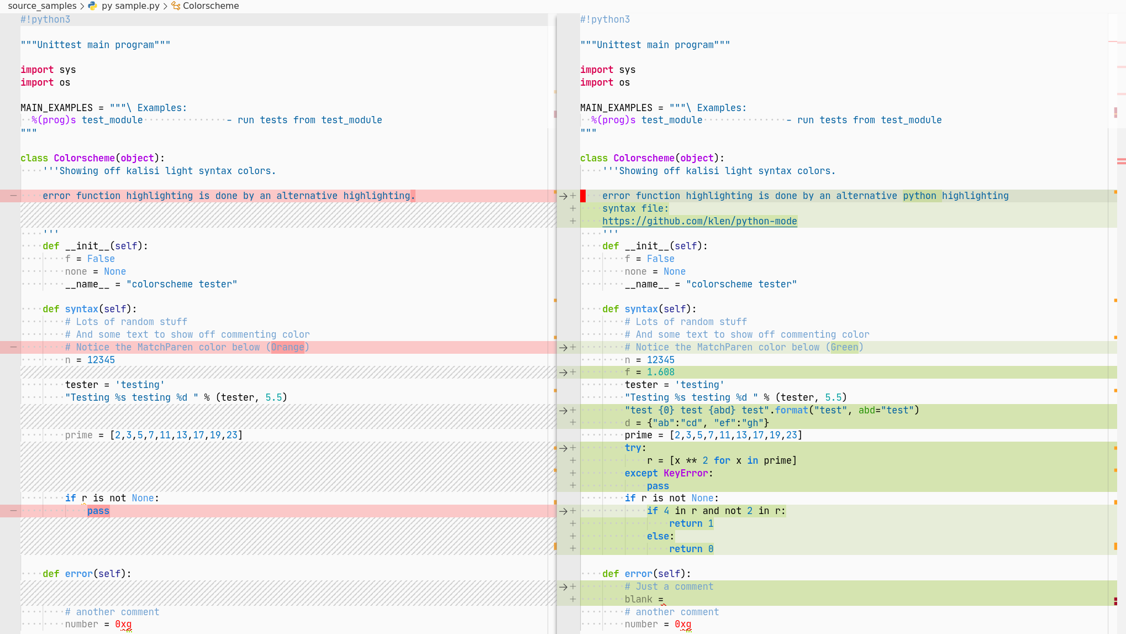Revert the 'if 4 in r' change

click(563, 511)
